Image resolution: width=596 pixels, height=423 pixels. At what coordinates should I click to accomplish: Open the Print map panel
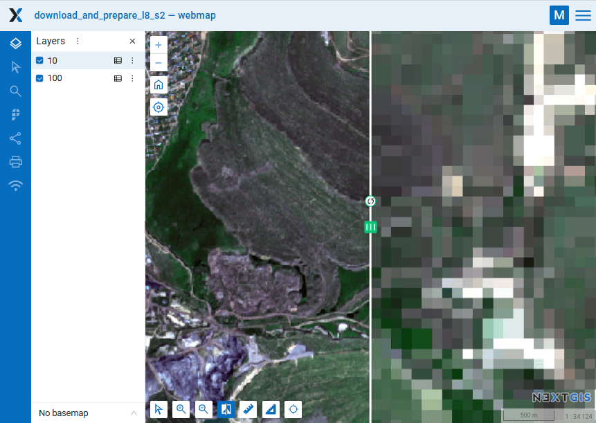tap(15, 162)
